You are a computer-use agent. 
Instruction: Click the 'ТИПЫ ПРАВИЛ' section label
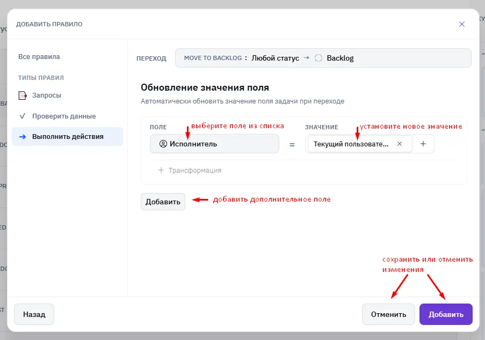click(41, 78)
